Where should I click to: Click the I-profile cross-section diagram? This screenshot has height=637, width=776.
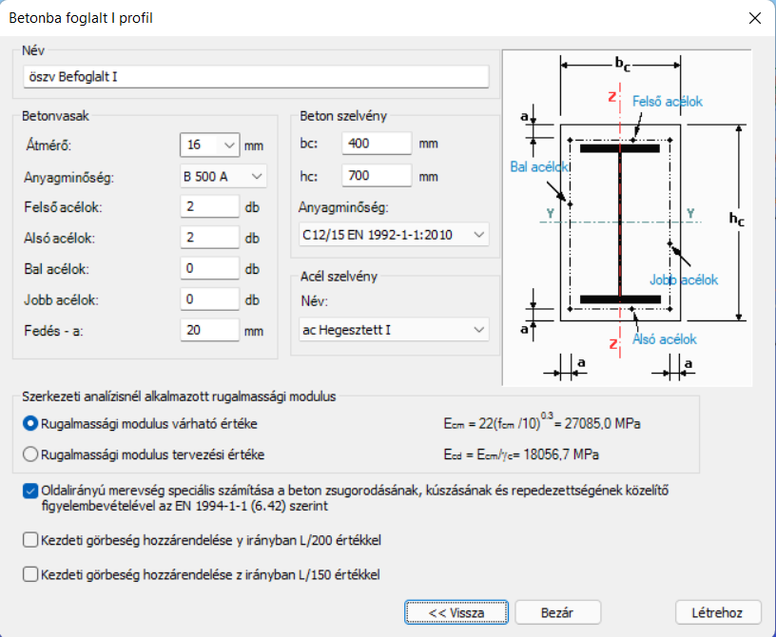(627, 218)
